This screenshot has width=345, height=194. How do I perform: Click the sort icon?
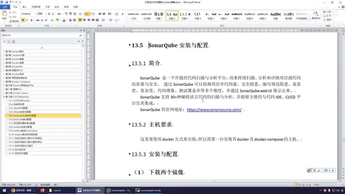(x=117, y=14)
